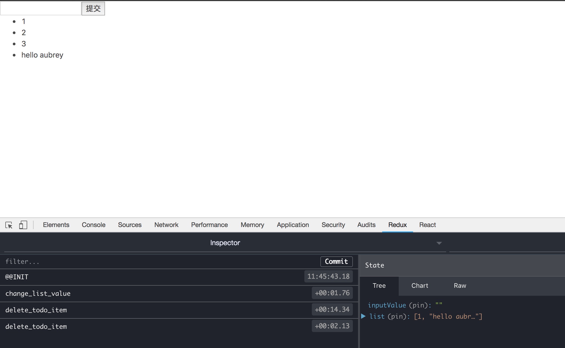The width and height of the screenshot is (565, 348).
Task: Select the Redux tab
Action: pyautogui.click(x=397, y=225)
